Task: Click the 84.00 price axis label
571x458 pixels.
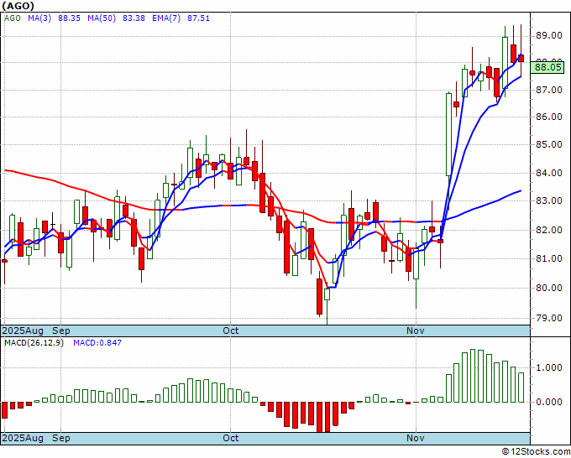Action: pyautogui.click(x=548, y=173)
